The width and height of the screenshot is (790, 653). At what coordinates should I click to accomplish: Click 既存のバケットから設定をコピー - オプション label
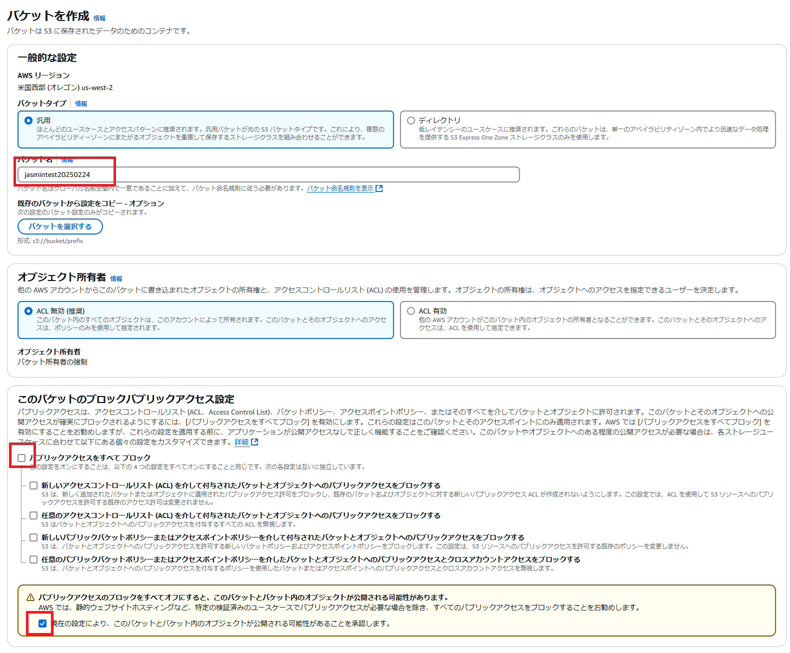point(90,203)
